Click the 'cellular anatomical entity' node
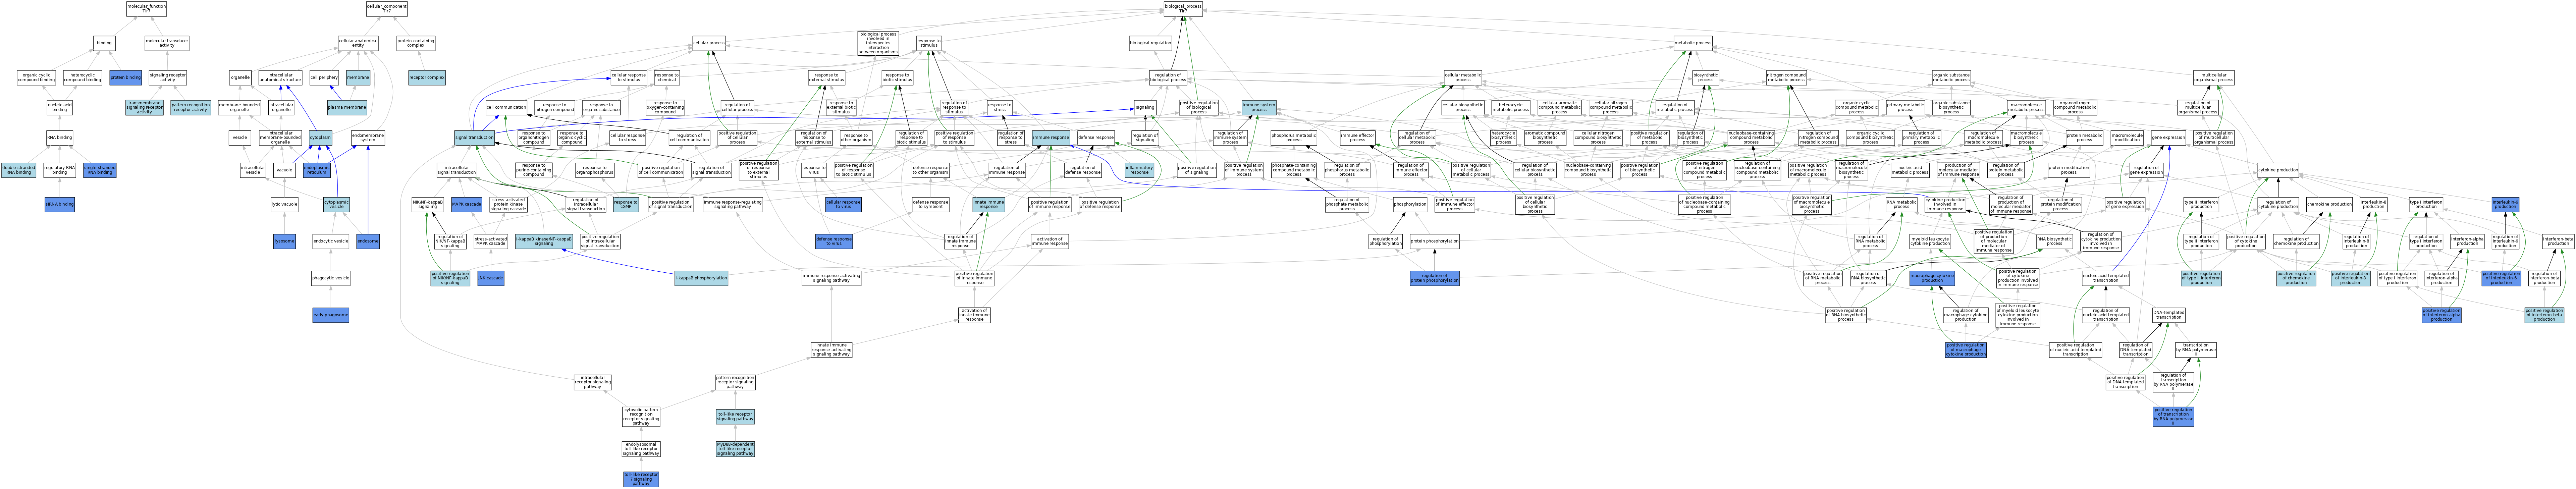The height and width of the screenshot is (489, 2576). click(358, 43)
